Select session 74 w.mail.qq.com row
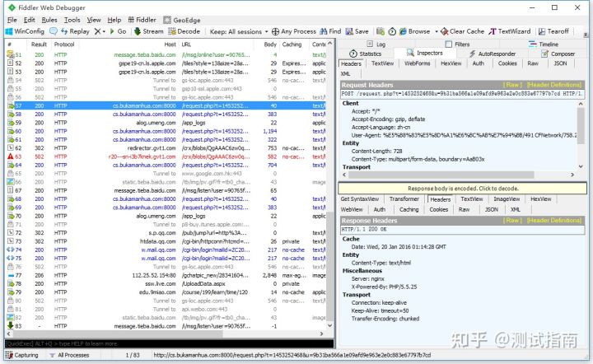The width and height of the screenshot is (593, 364). point(166,250)
